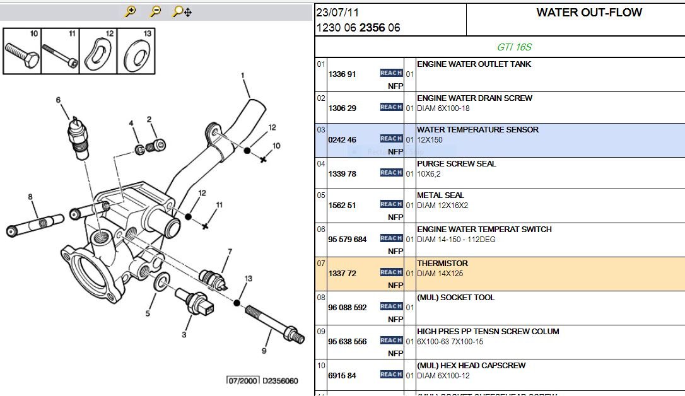Screen dimensions: 685x396
Task: Open REACH badge for part 96 088 592
Action: click(391, 306)
